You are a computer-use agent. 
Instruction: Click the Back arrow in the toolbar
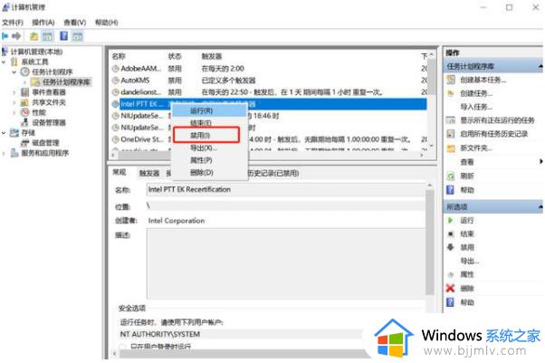(x=5, y=36)
